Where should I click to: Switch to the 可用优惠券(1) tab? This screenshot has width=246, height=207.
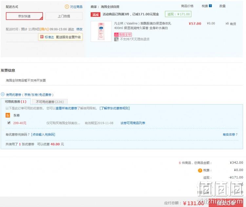point(16,102)
